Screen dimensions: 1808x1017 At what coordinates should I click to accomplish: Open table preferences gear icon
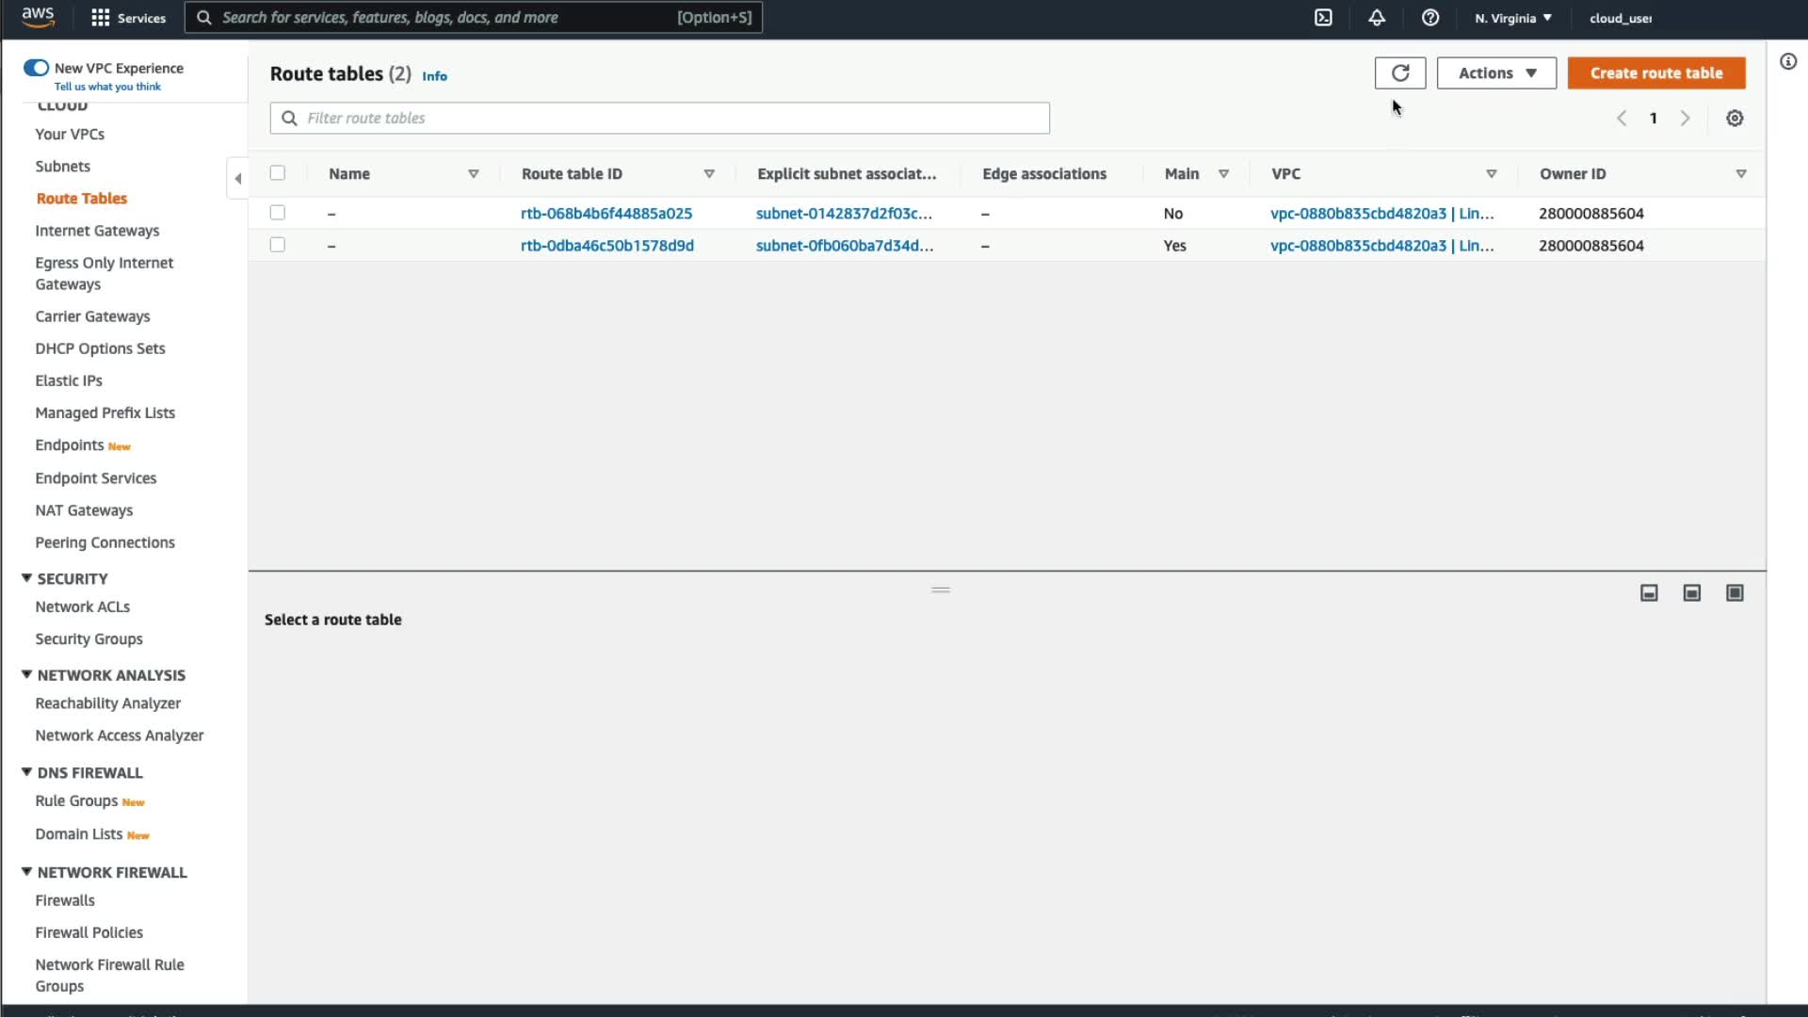coord(1734,119)
